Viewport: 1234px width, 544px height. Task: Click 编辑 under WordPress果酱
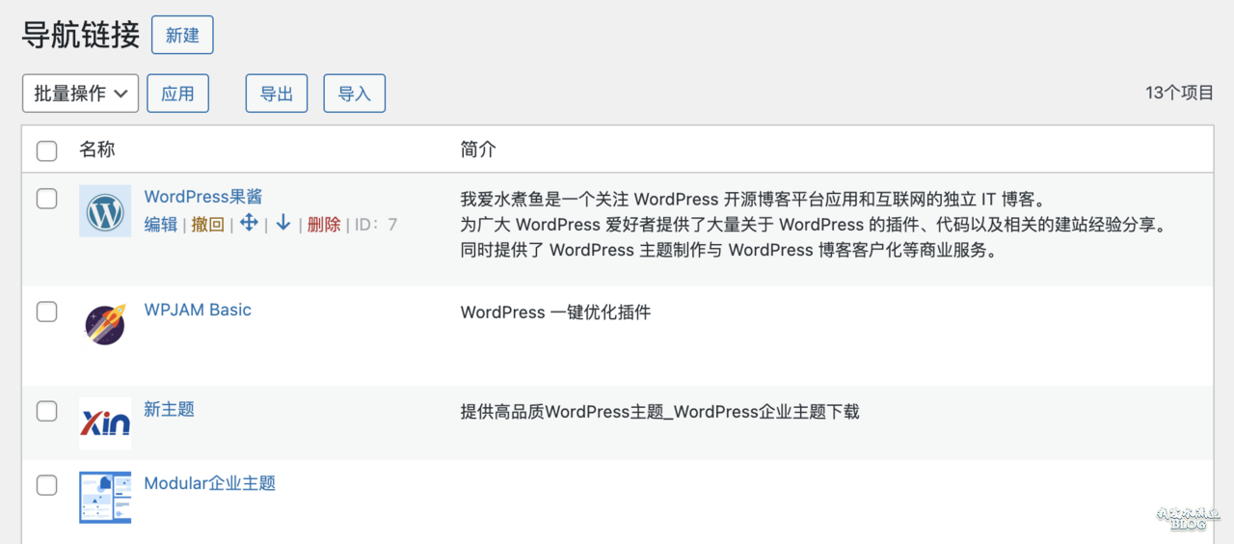161,225
